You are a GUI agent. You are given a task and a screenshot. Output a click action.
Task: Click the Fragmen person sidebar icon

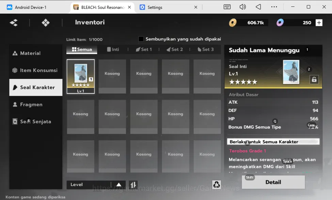coord(15,104)
